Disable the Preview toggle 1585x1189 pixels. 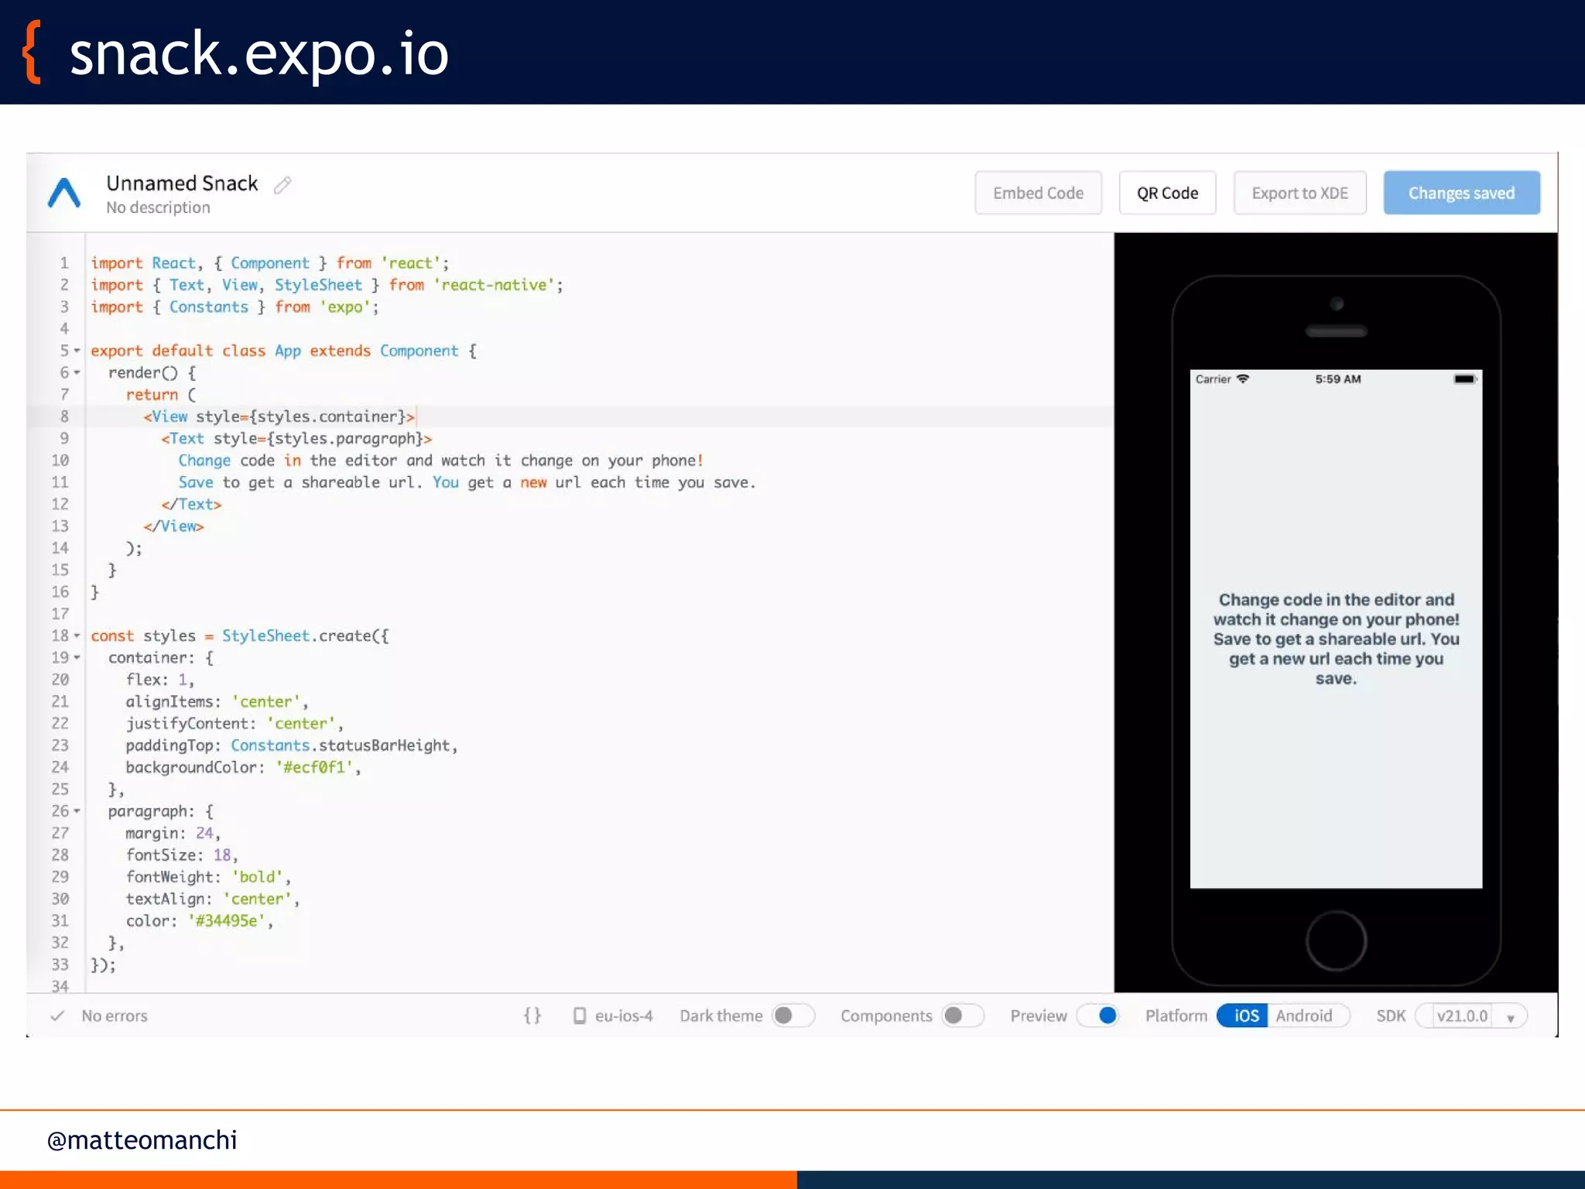[1097, 1016]
